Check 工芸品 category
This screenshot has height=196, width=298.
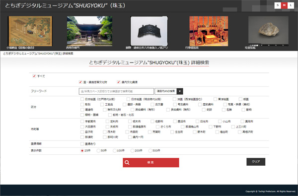(x=102, y=105)
